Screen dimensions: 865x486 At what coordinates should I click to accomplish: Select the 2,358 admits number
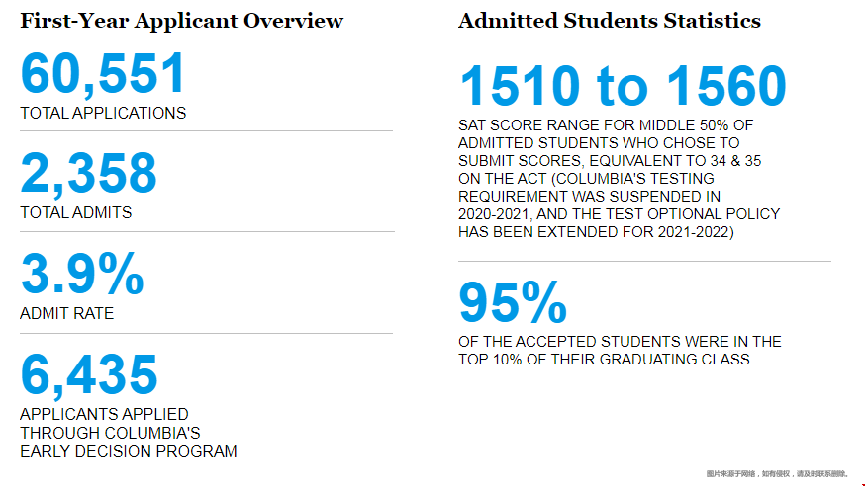pos(89,174)
